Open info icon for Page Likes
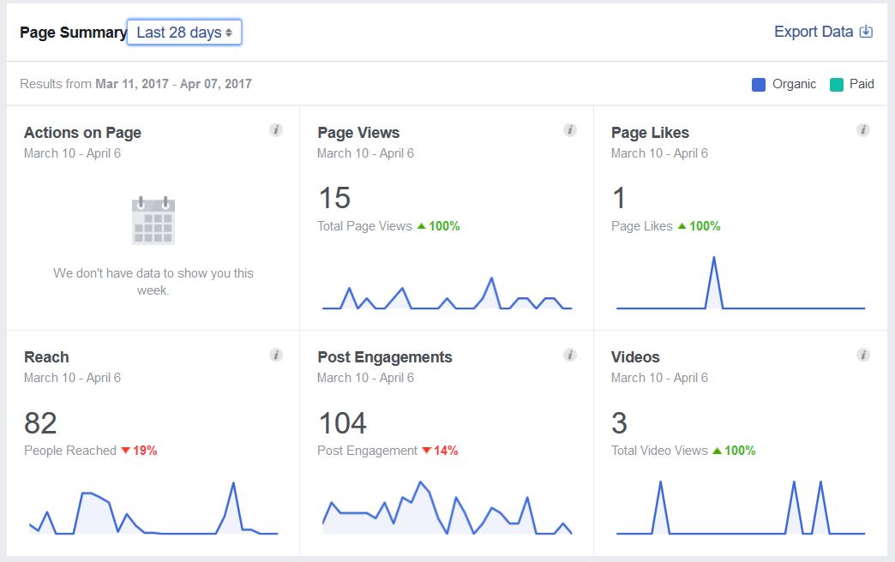 click(863, 130)
